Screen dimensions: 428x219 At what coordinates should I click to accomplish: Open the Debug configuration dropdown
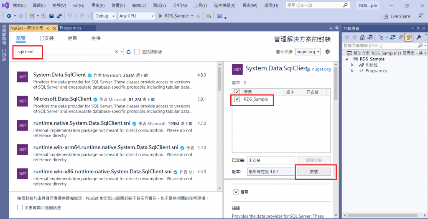(105, 16)
